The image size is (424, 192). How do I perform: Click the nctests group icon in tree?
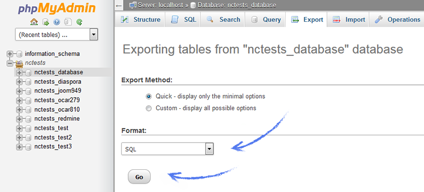pos(19,64)
